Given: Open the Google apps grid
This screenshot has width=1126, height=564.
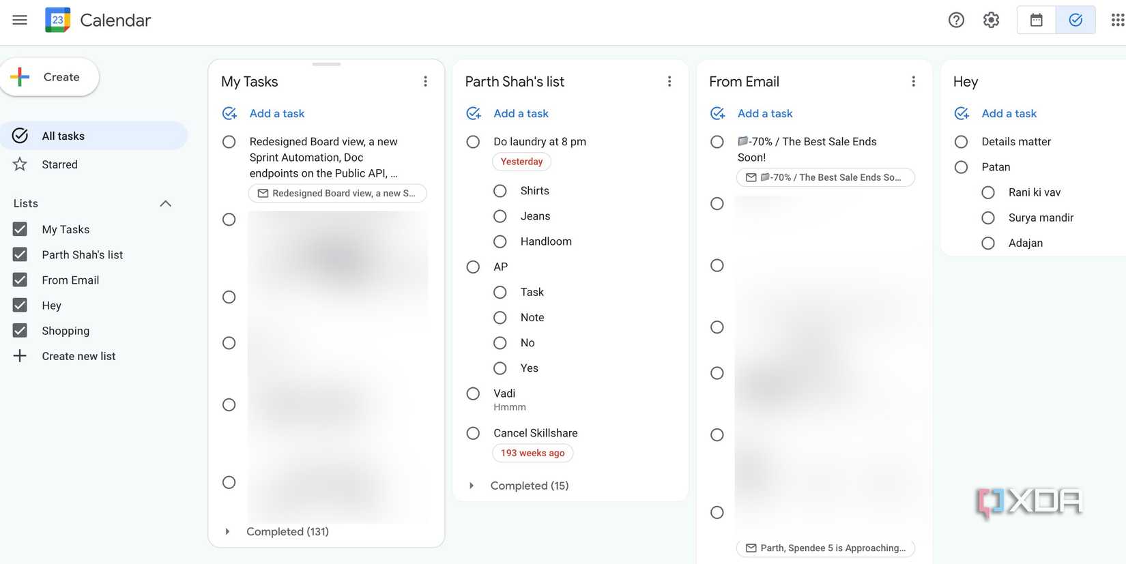Looking at the screenshot, I should point(1117,20).
